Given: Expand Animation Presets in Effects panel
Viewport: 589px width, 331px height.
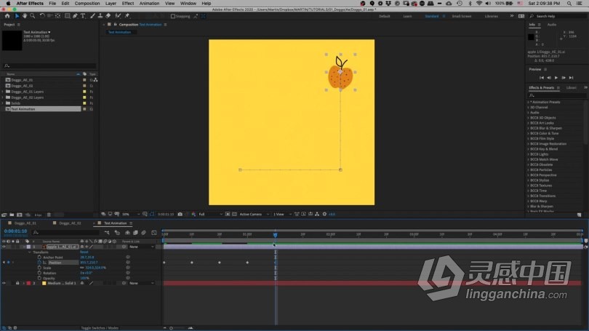Looking at the screenshot, I should (x=528, y=102).
